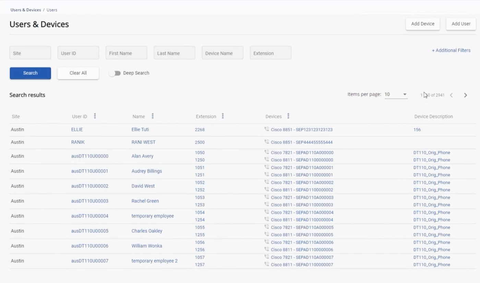Open William Wonka name link
The height and width of the screenshot is (283, 480).
pyautogui.click(x=147, y=246)
